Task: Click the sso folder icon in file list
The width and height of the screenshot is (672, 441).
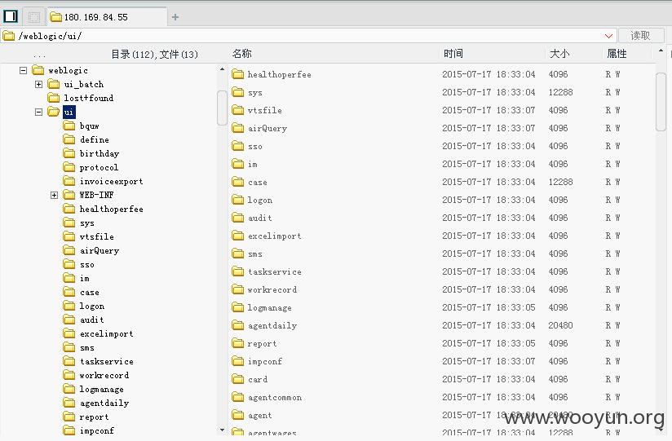Action: click(238, 146)
